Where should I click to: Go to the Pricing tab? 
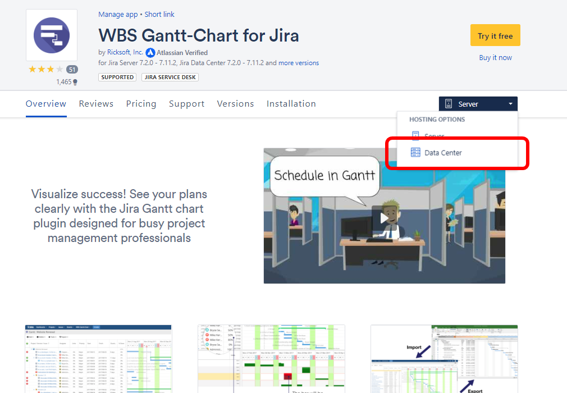[141, 104]
